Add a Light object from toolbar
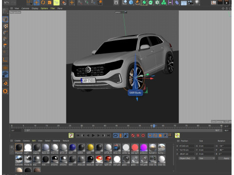The width and height of the screenshot is (234, 175). [x=197, y=2]
